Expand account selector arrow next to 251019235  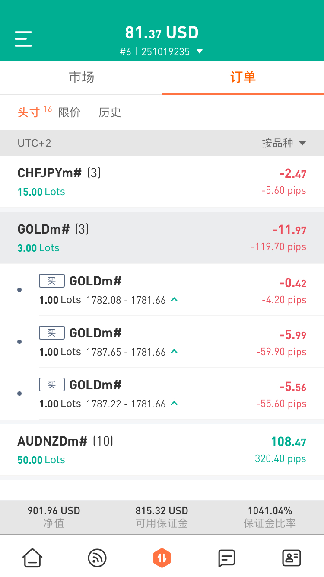pyautogui.click(x=199, y=52)
